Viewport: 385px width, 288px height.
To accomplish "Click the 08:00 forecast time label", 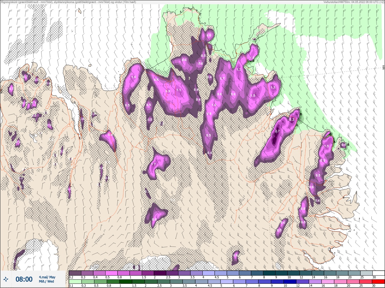I will (x=24, y=279).
